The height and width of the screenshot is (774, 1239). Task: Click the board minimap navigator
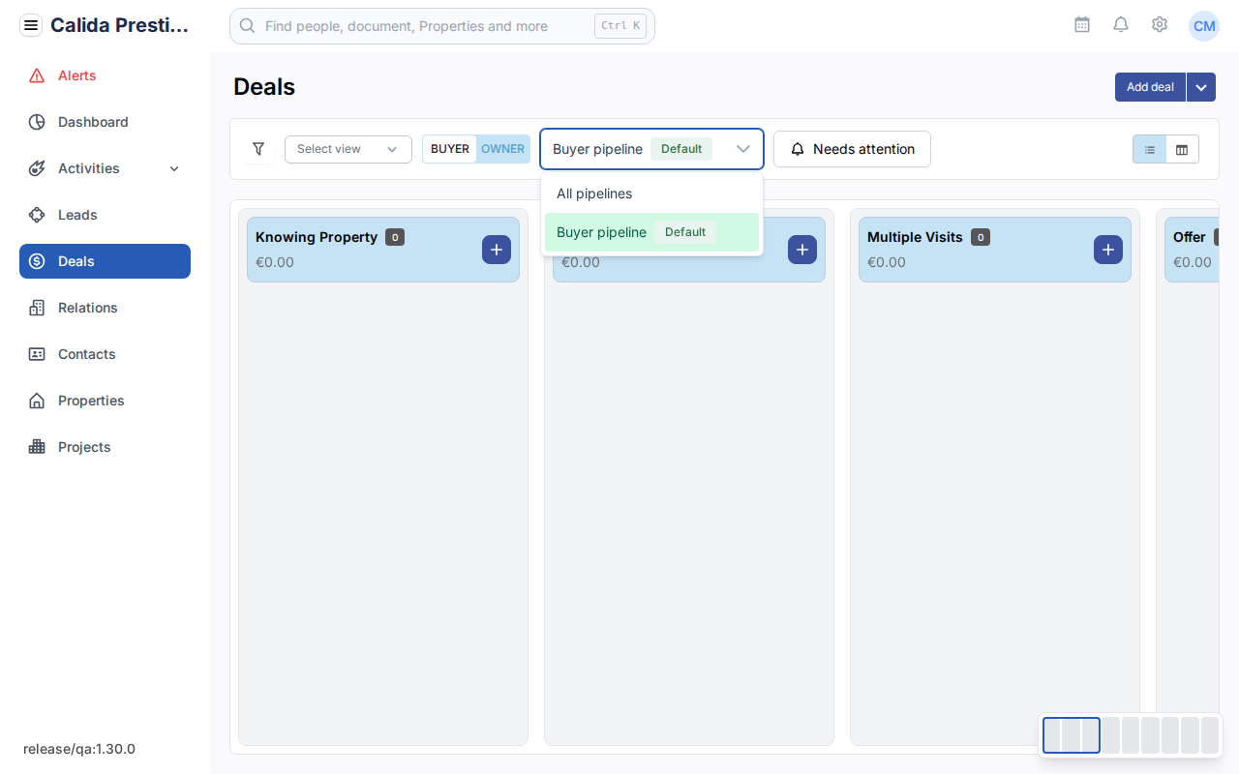(1131, 735)
